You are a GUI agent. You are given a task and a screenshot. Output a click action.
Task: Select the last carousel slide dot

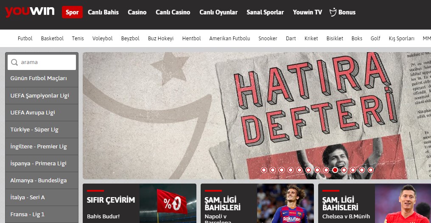(x=370, y=170)
